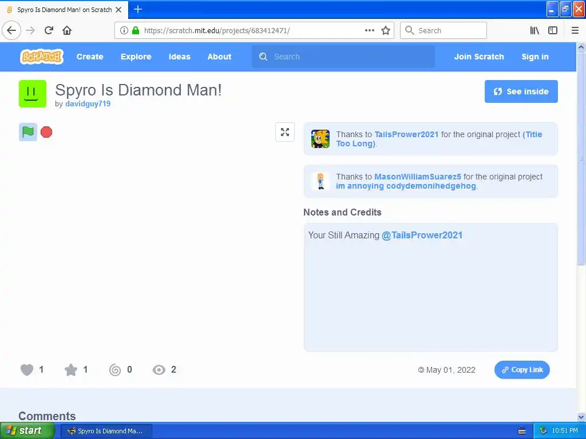Open the page actions three-dot menu
Viewport: 586px width, 439px height.
point(370,30)
